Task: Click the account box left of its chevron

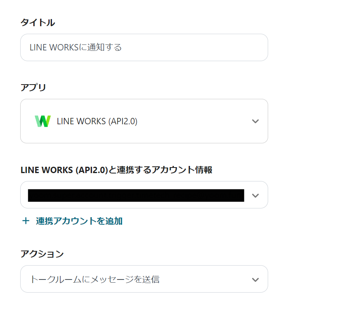Action: (247, 195)
